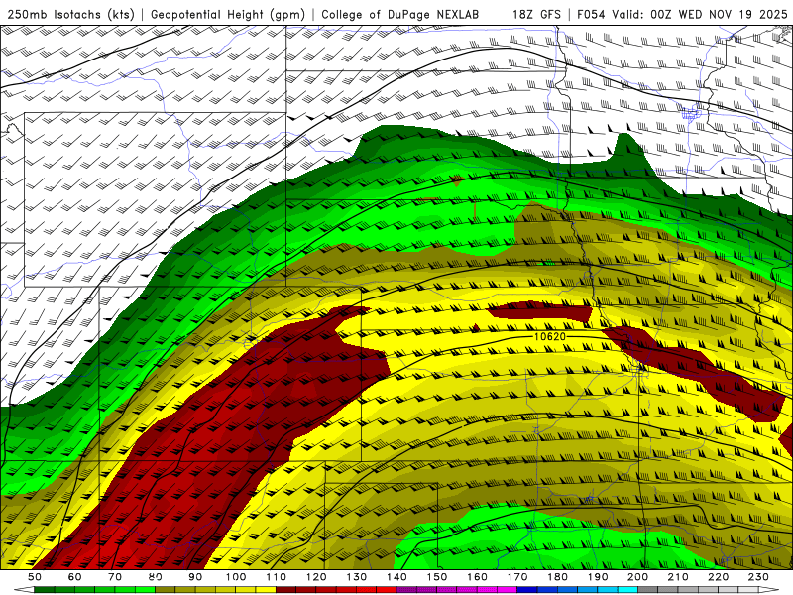The height and width of the screenshot is (595, 793).
Task: Click the 150 knot colorbar label
Action: coord(437,577)
